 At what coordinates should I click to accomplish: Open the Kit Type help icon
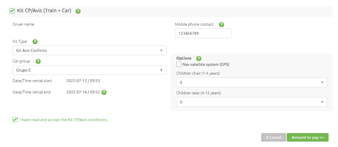click(35, 42)
